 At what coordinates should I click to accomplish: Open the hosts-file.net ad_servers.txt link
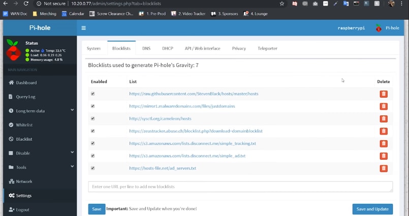click(163, 168)
